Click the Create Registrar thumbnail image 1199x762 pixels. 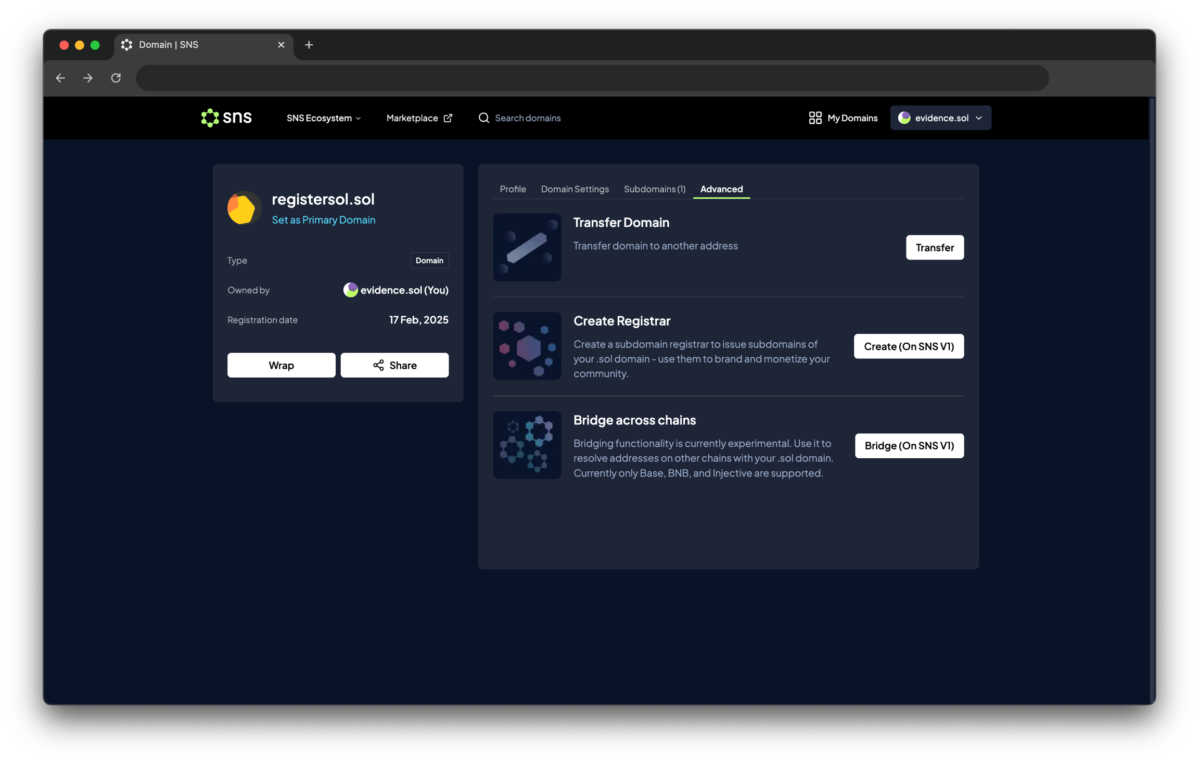[527, 346]
